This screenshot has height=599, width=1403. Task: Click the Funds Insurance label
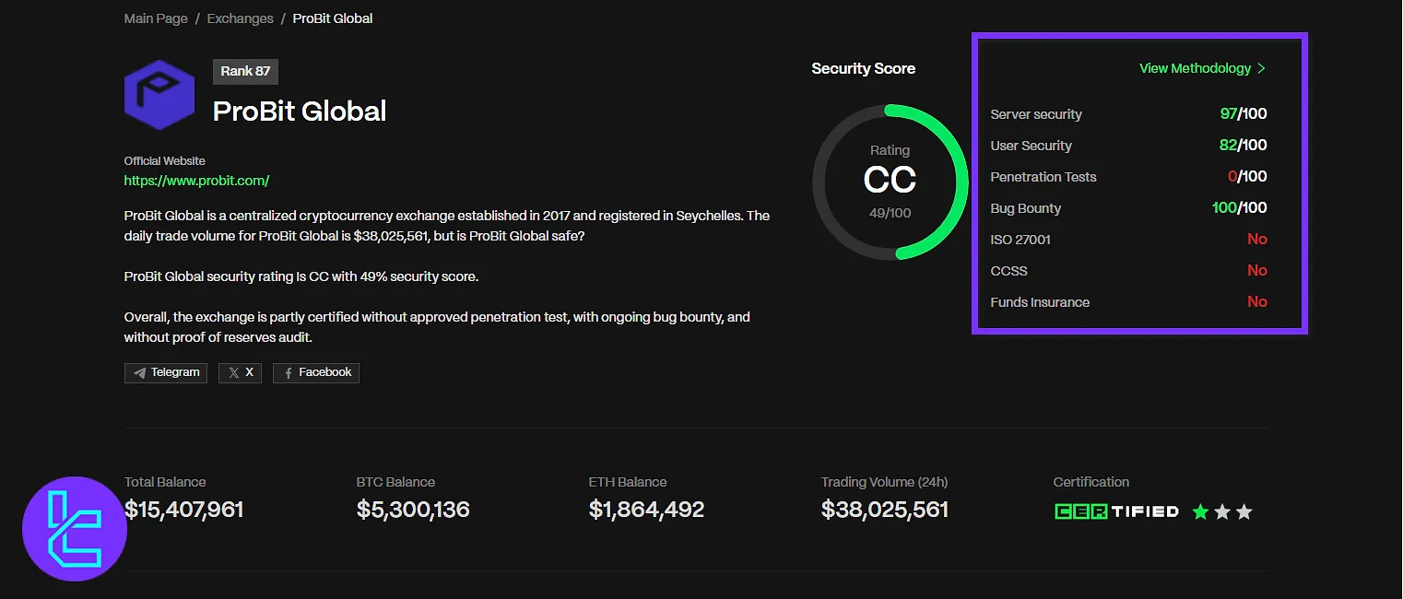coord(1040,302)
